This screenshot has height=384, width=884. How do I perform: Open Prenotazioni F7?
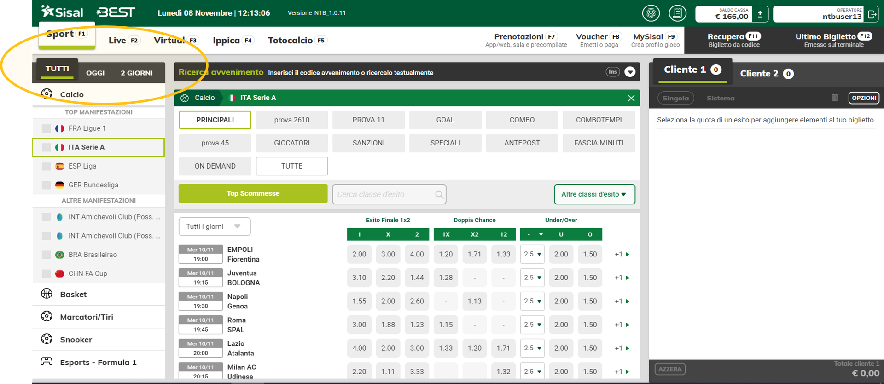526,40
